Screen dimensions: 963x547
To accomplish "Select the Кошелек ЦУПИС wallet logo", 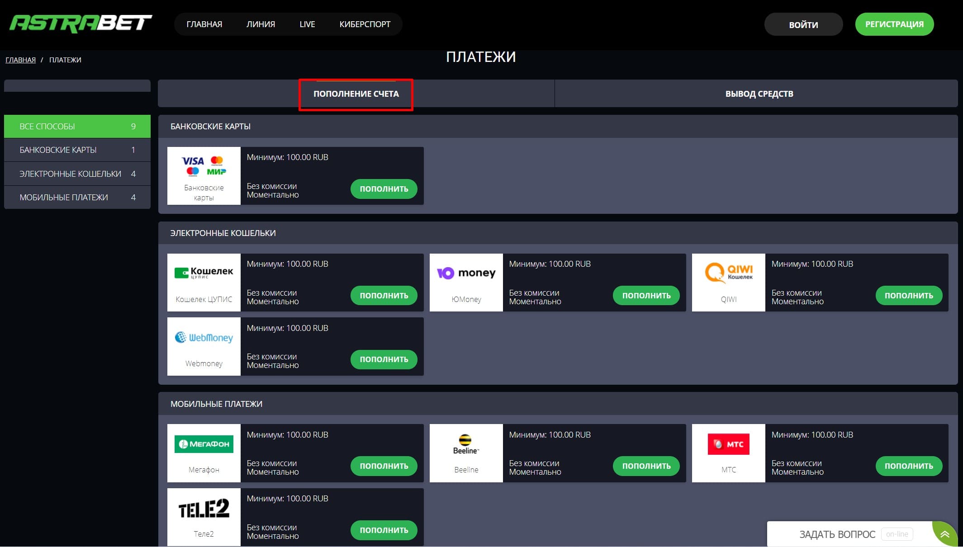I will tap(204, 273).
